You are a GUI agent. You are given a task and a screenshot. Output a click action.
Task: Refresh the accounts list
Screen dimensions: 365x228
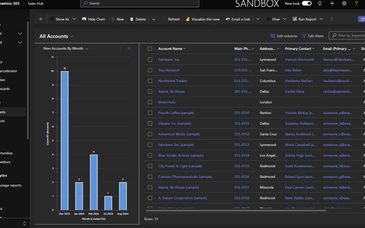point(171,19)
